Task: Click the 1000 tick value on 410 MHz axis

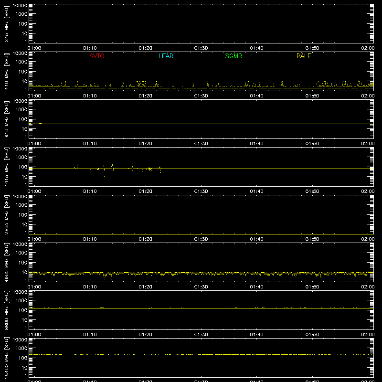Action: pos(21,62)
